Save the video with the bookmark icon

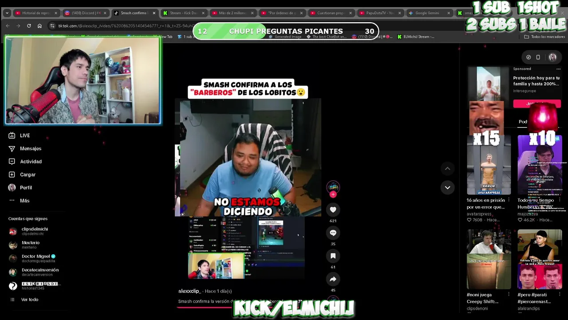tap(333, 256)
